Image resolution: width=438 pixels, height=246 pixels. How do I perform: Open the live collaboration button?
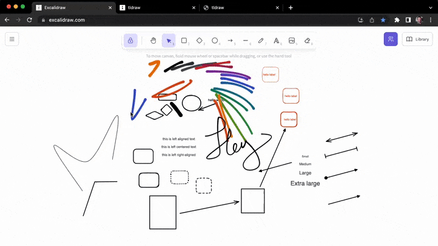pyautogui.click(x=391, y=39)
